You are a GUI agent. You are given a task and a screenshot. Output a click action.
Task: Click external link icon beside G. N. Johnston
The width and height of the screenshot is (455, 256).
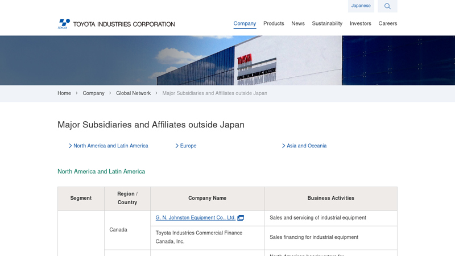coord(241,218)
